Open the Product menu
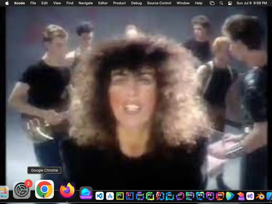The height and width of the screenshot is (204, 272). [119, 3]
